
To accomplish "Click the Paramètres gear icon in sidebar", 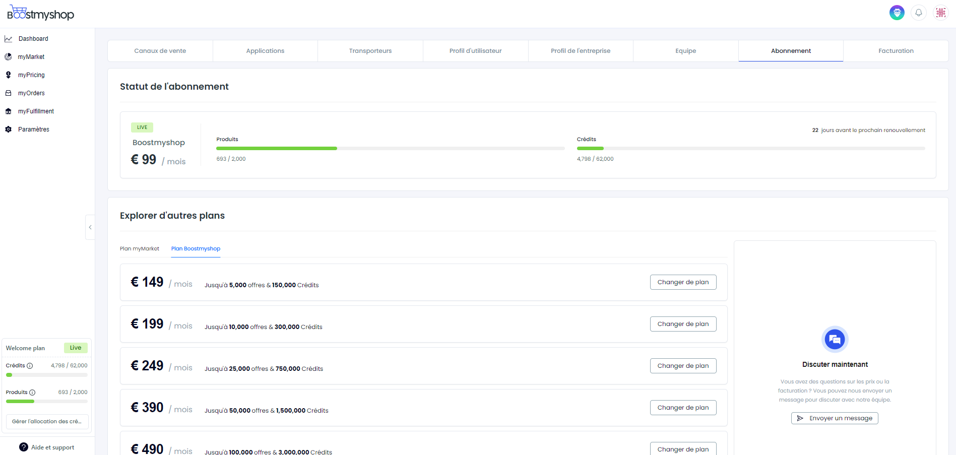I will tap(9, 129).
